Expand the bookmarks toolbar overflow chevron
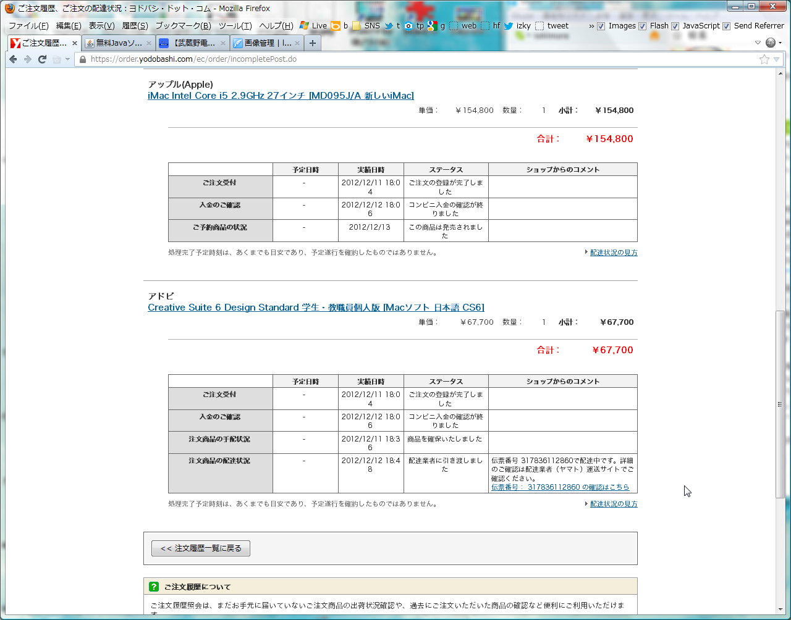 pos(591,26)
